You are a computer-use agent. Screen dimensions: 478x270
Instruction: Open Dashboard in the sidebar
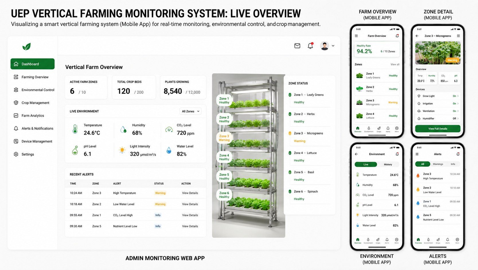[x=32, y=64]
